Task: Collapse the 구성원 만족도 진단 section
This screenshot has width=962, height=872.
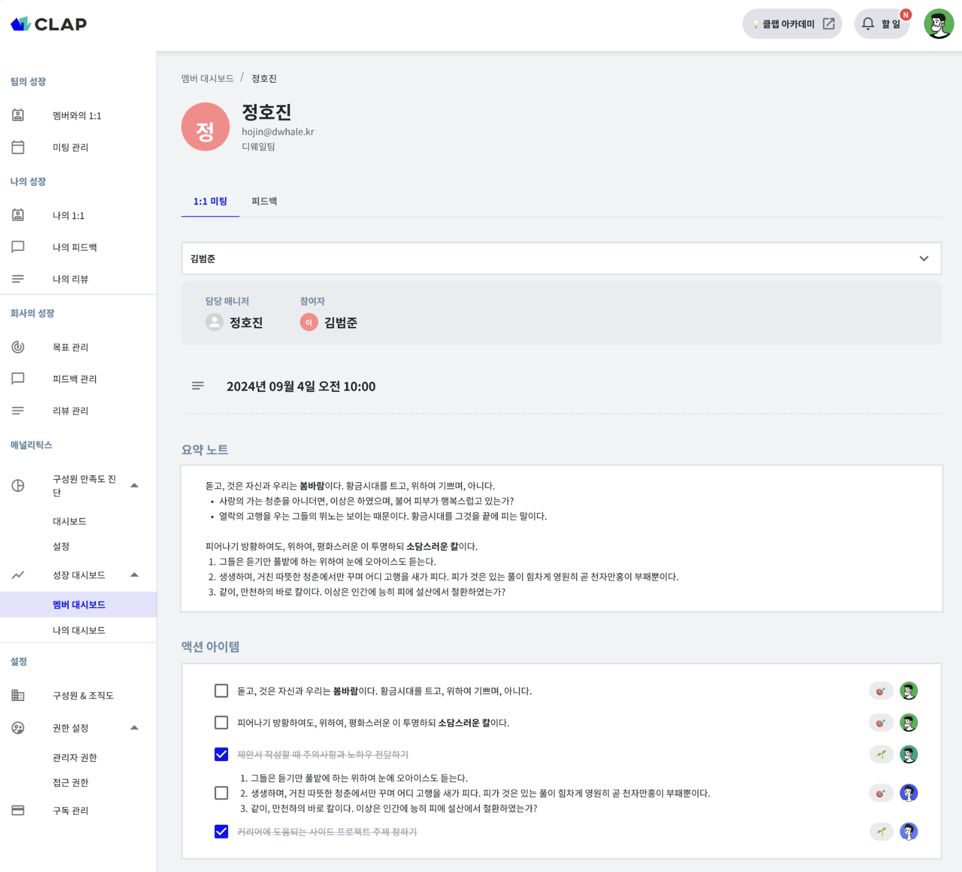Action: 134,485
